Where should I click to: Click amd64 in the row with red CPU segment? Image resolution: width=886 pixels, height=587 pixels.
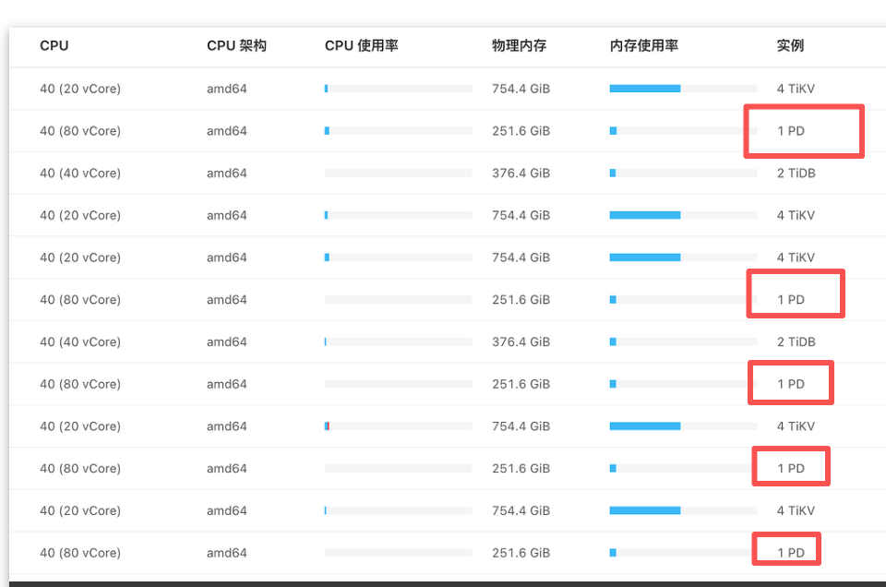click(x=227, y=426)
